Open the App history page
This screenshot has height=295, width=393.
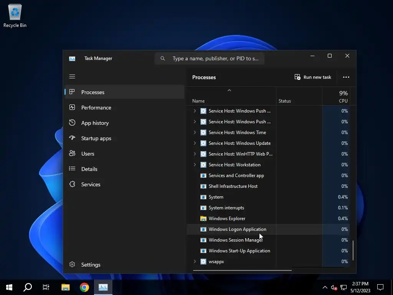tap(125, 123)
